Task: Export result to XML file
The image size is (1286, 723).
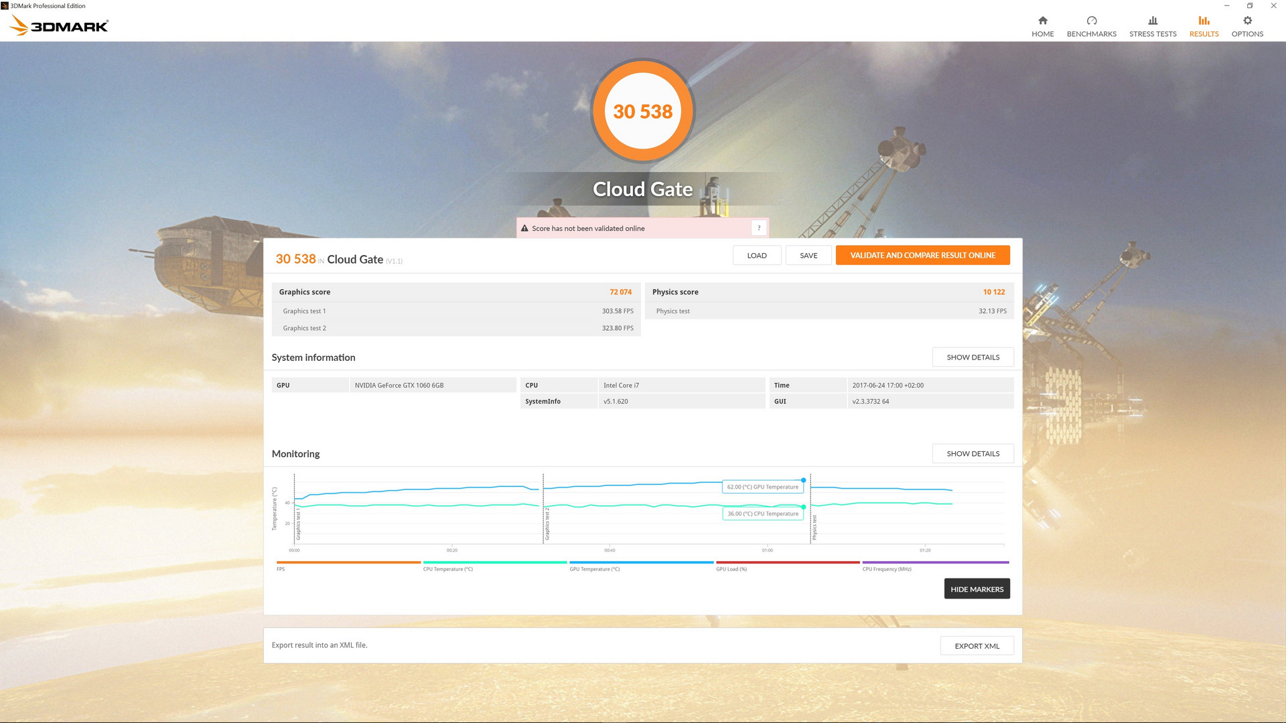Action: pos(977,646)
